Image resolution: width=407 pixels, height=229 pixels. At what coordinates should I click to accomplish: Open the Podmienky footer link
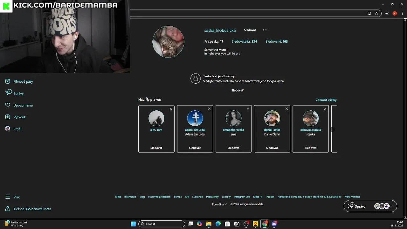(x=212, y=197)
